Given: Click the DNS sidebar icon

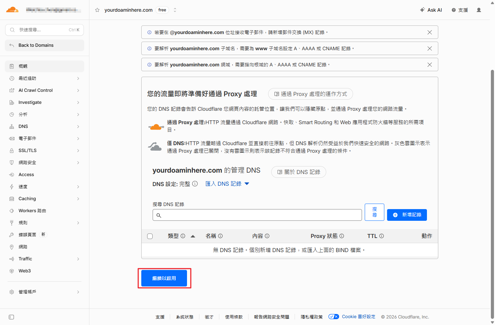Looking at the screenshot, I should pos(12,127).
